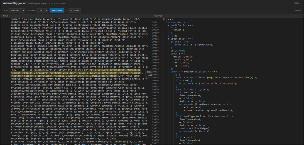Click the 'Failed to fetch response' error line
Viewport: 304px width, 145px height.
click(x=208, y=84)
